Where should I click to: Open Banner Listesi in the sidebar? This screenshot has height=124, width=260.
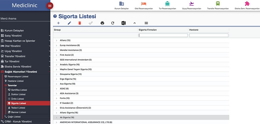point(18,112)
